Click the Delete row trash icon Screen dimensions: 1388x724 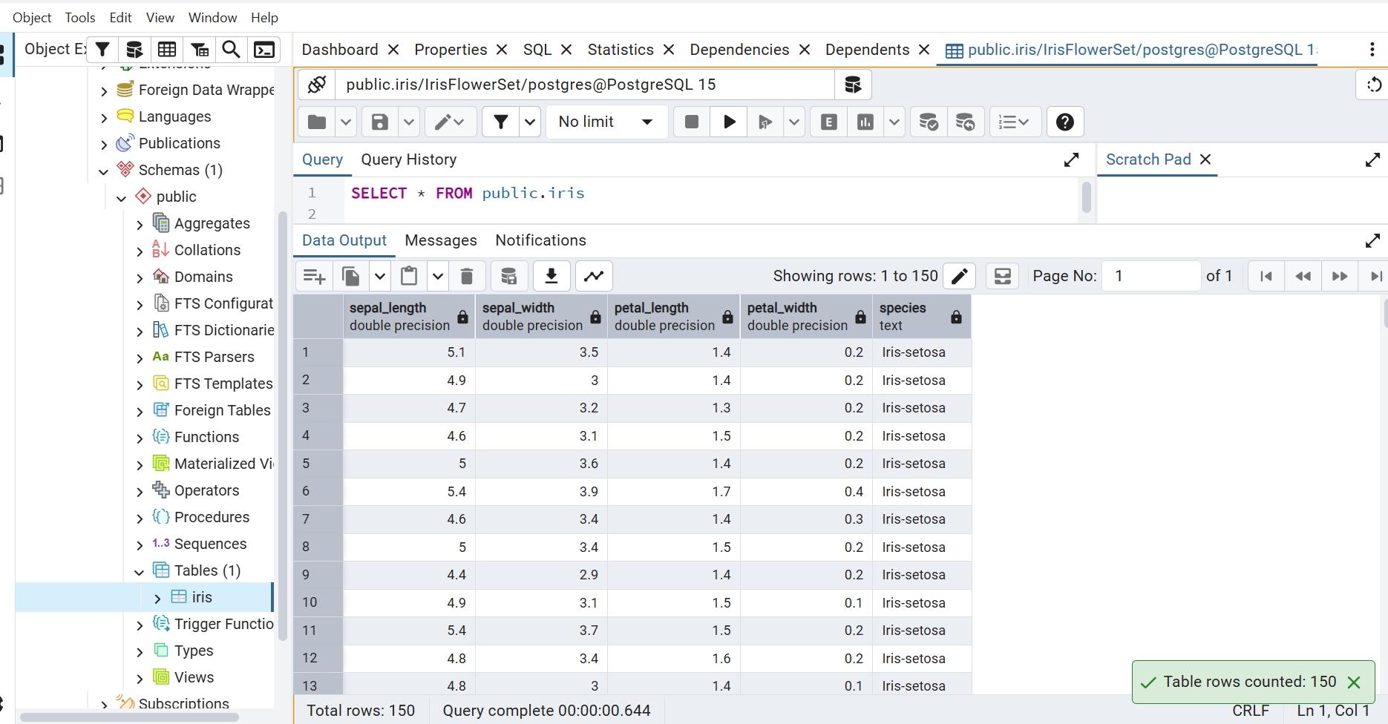point(467,276)
